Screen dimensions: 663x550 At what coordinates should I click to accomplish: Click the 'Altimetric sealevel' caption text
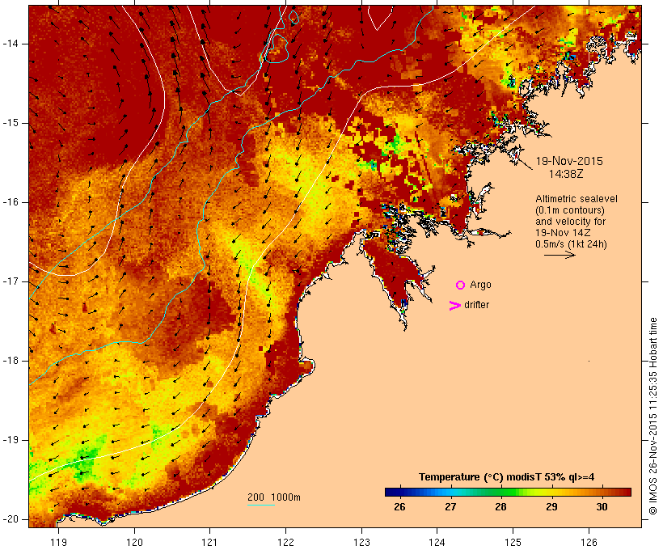pos(576,199)
